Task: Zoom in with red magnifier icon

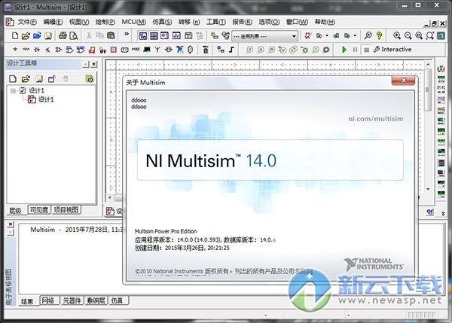Action: (x=397, y=35)
